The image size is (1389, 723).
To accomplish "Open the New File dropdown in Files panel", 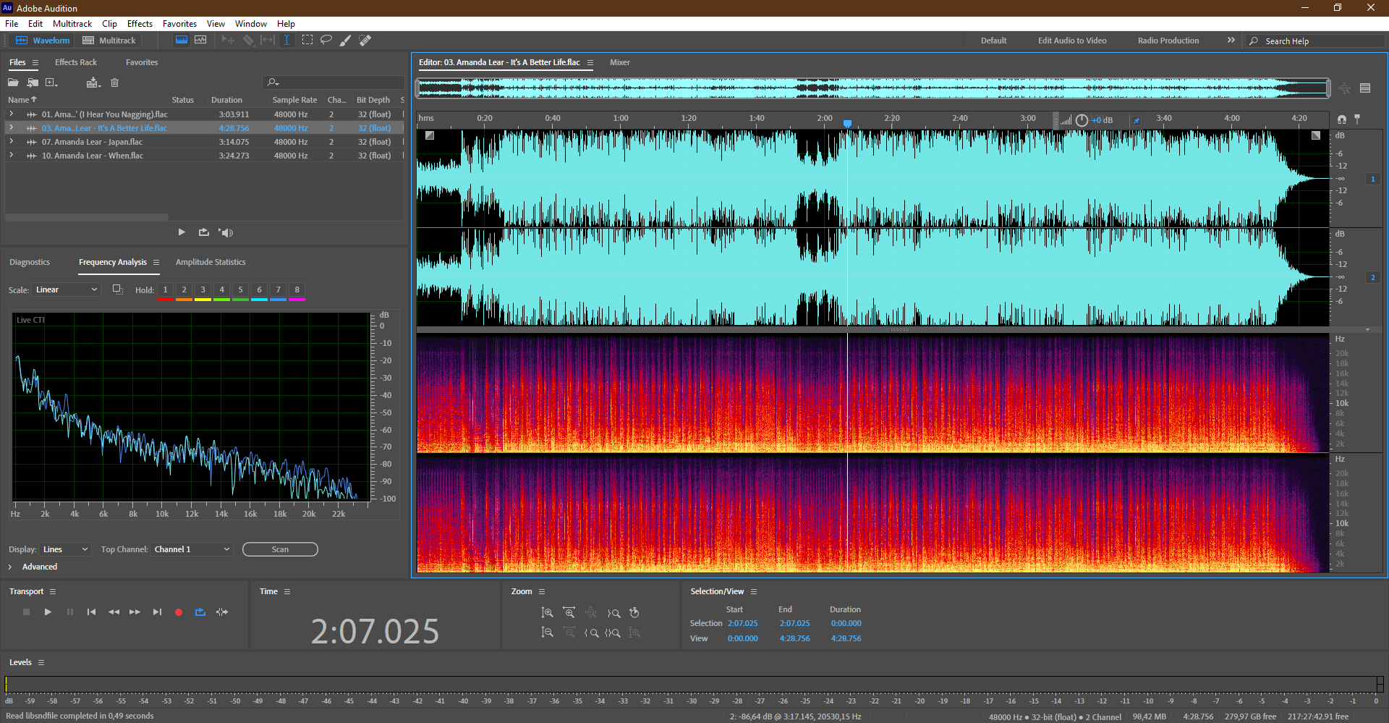I will pyautogui.click(x=51, y=83).
